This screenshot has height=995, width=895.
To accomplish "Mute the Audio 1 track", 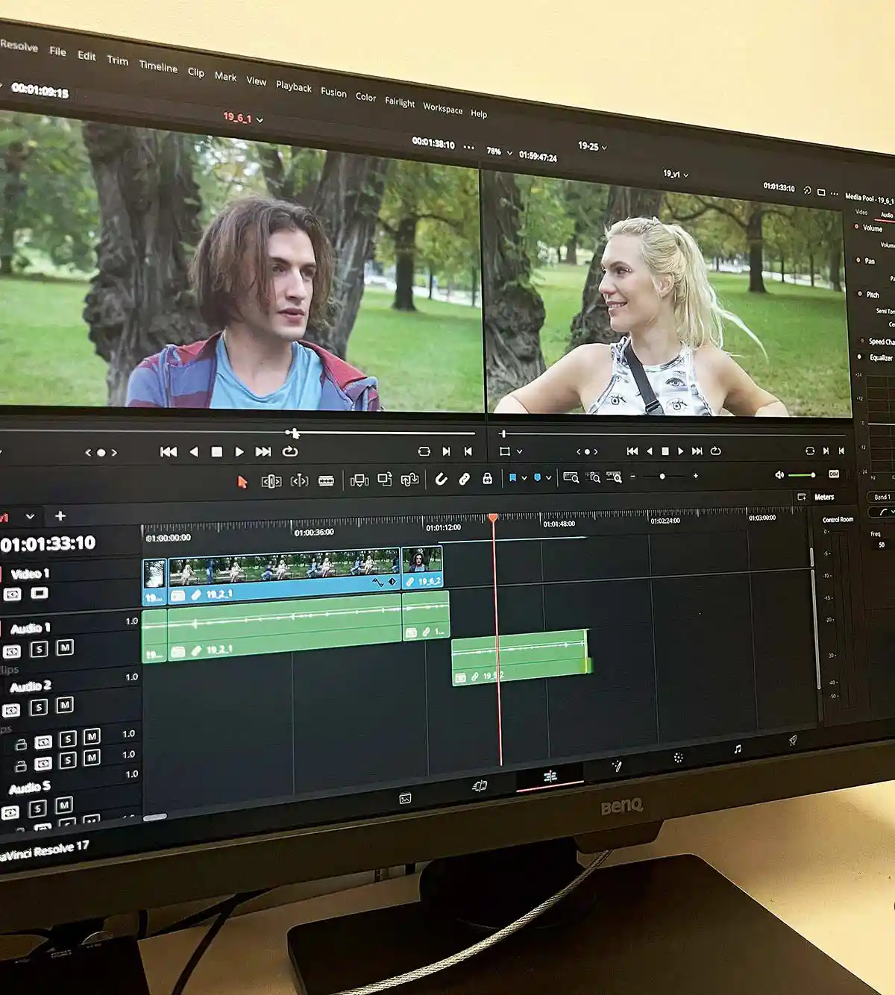I will pyautogui.click(x=65, y=647).
